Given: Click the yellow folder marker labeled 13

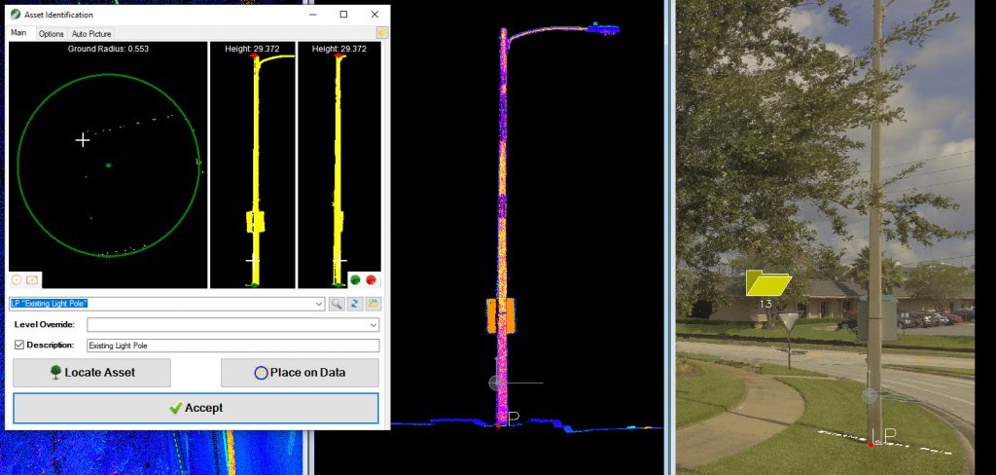Looking at the screenshot, I should tap(768, 283).
